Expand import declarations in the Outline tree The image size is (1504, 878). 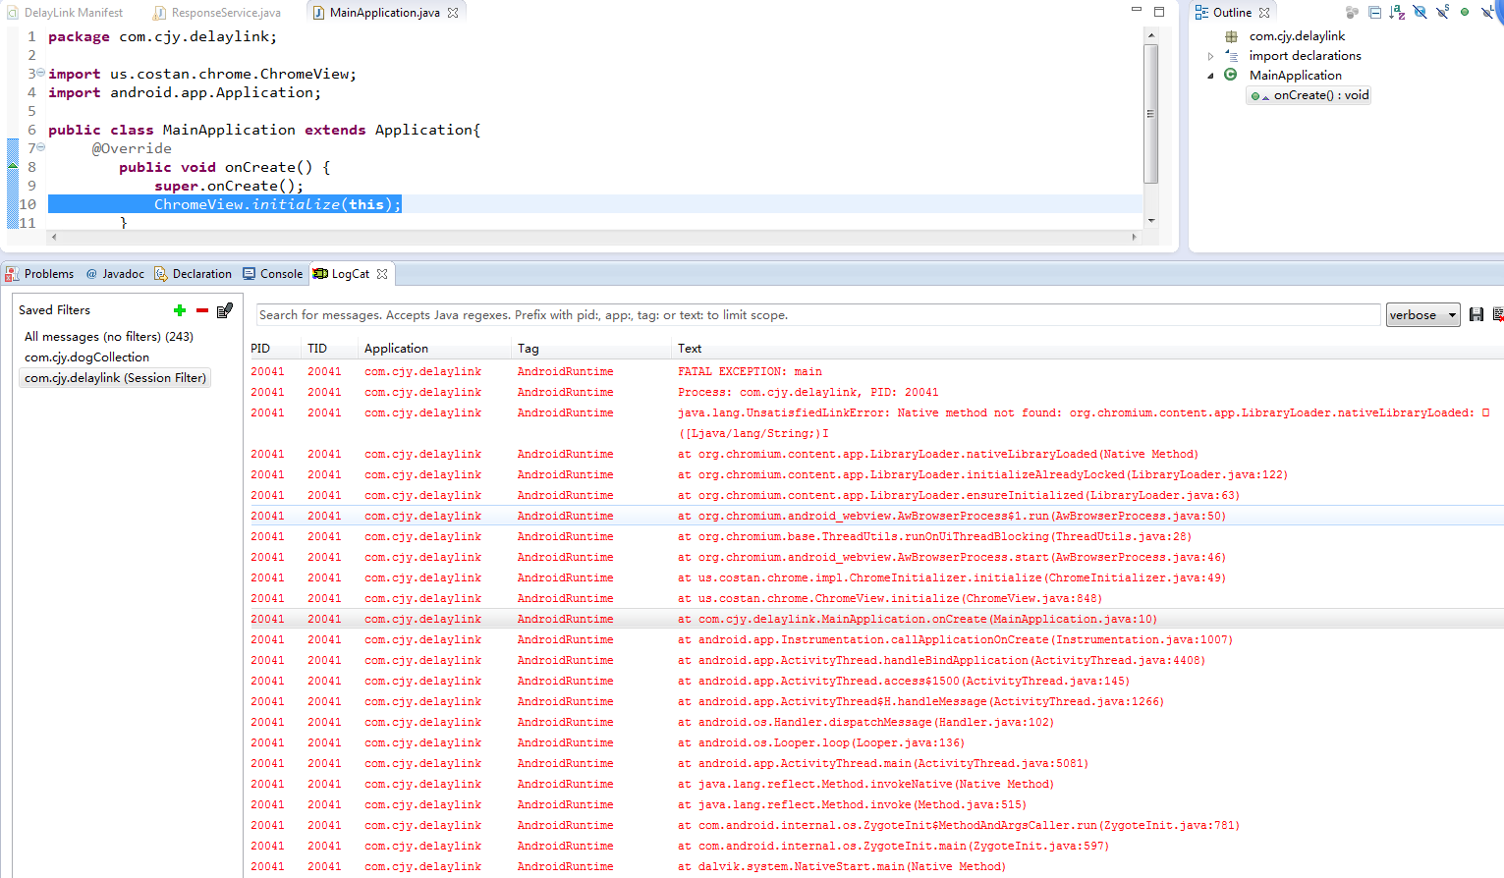pyautogui.click(x=1210, y=56)
